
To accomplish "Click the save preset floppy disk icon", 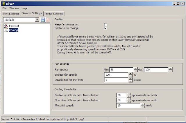I will click(x=43, y=20).
